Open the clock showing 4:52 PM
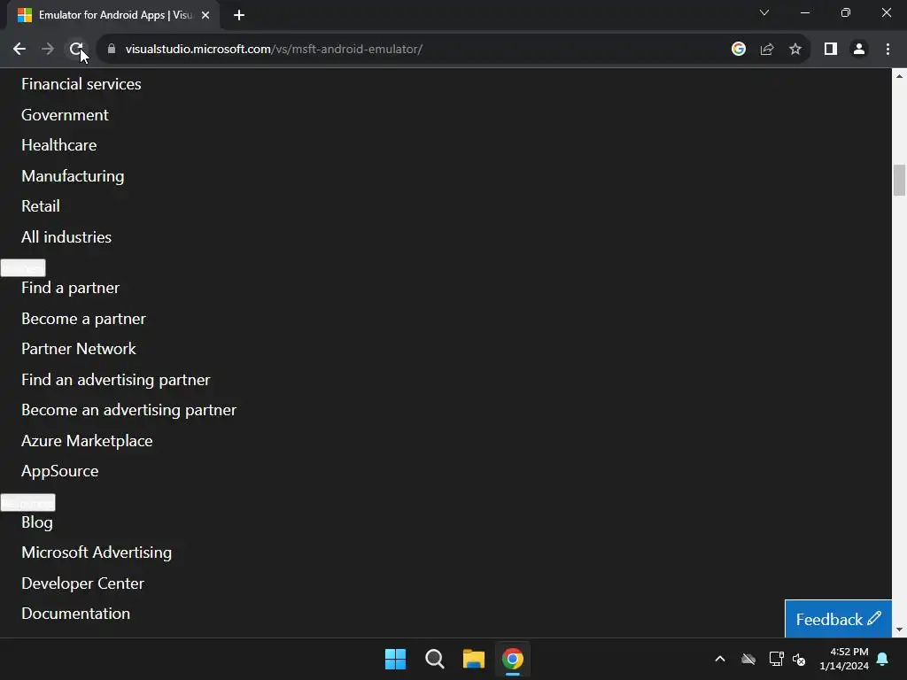The image size is (907, 680). (x=844, y=659)
